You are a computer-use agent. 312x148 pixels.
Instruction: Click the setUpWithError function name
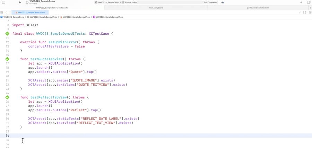coord(63,42)
